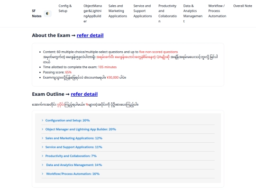The width and height of the screenshot is (256, 192).
Task: Follow refer detail link for About the Exam
Action: [x=90, y=35]
